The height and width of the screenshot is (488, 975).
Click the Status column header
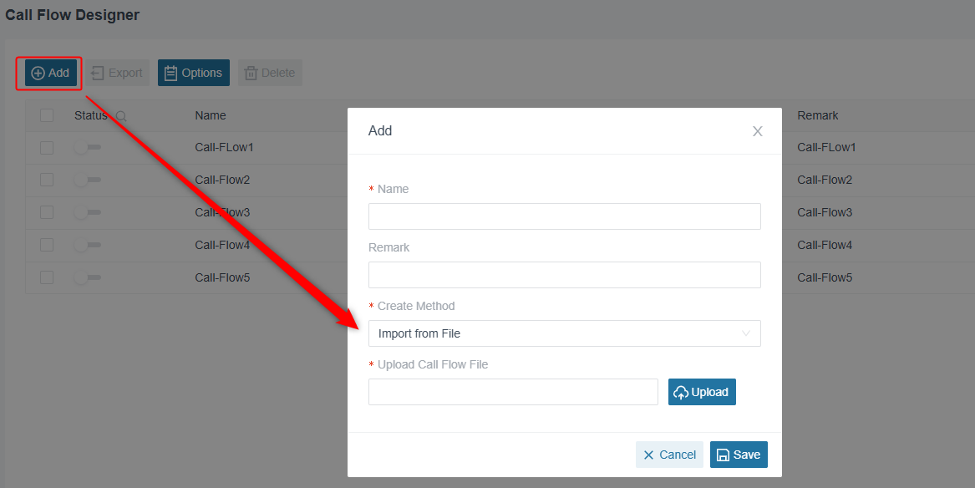click(x=91, y=115)
